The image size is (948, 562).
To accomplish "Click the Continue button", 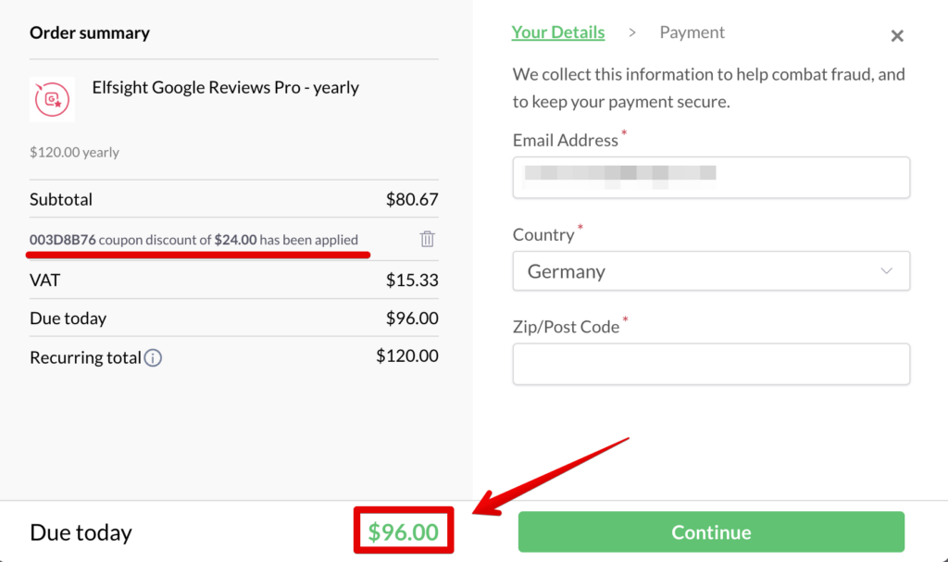I will 710,531.
